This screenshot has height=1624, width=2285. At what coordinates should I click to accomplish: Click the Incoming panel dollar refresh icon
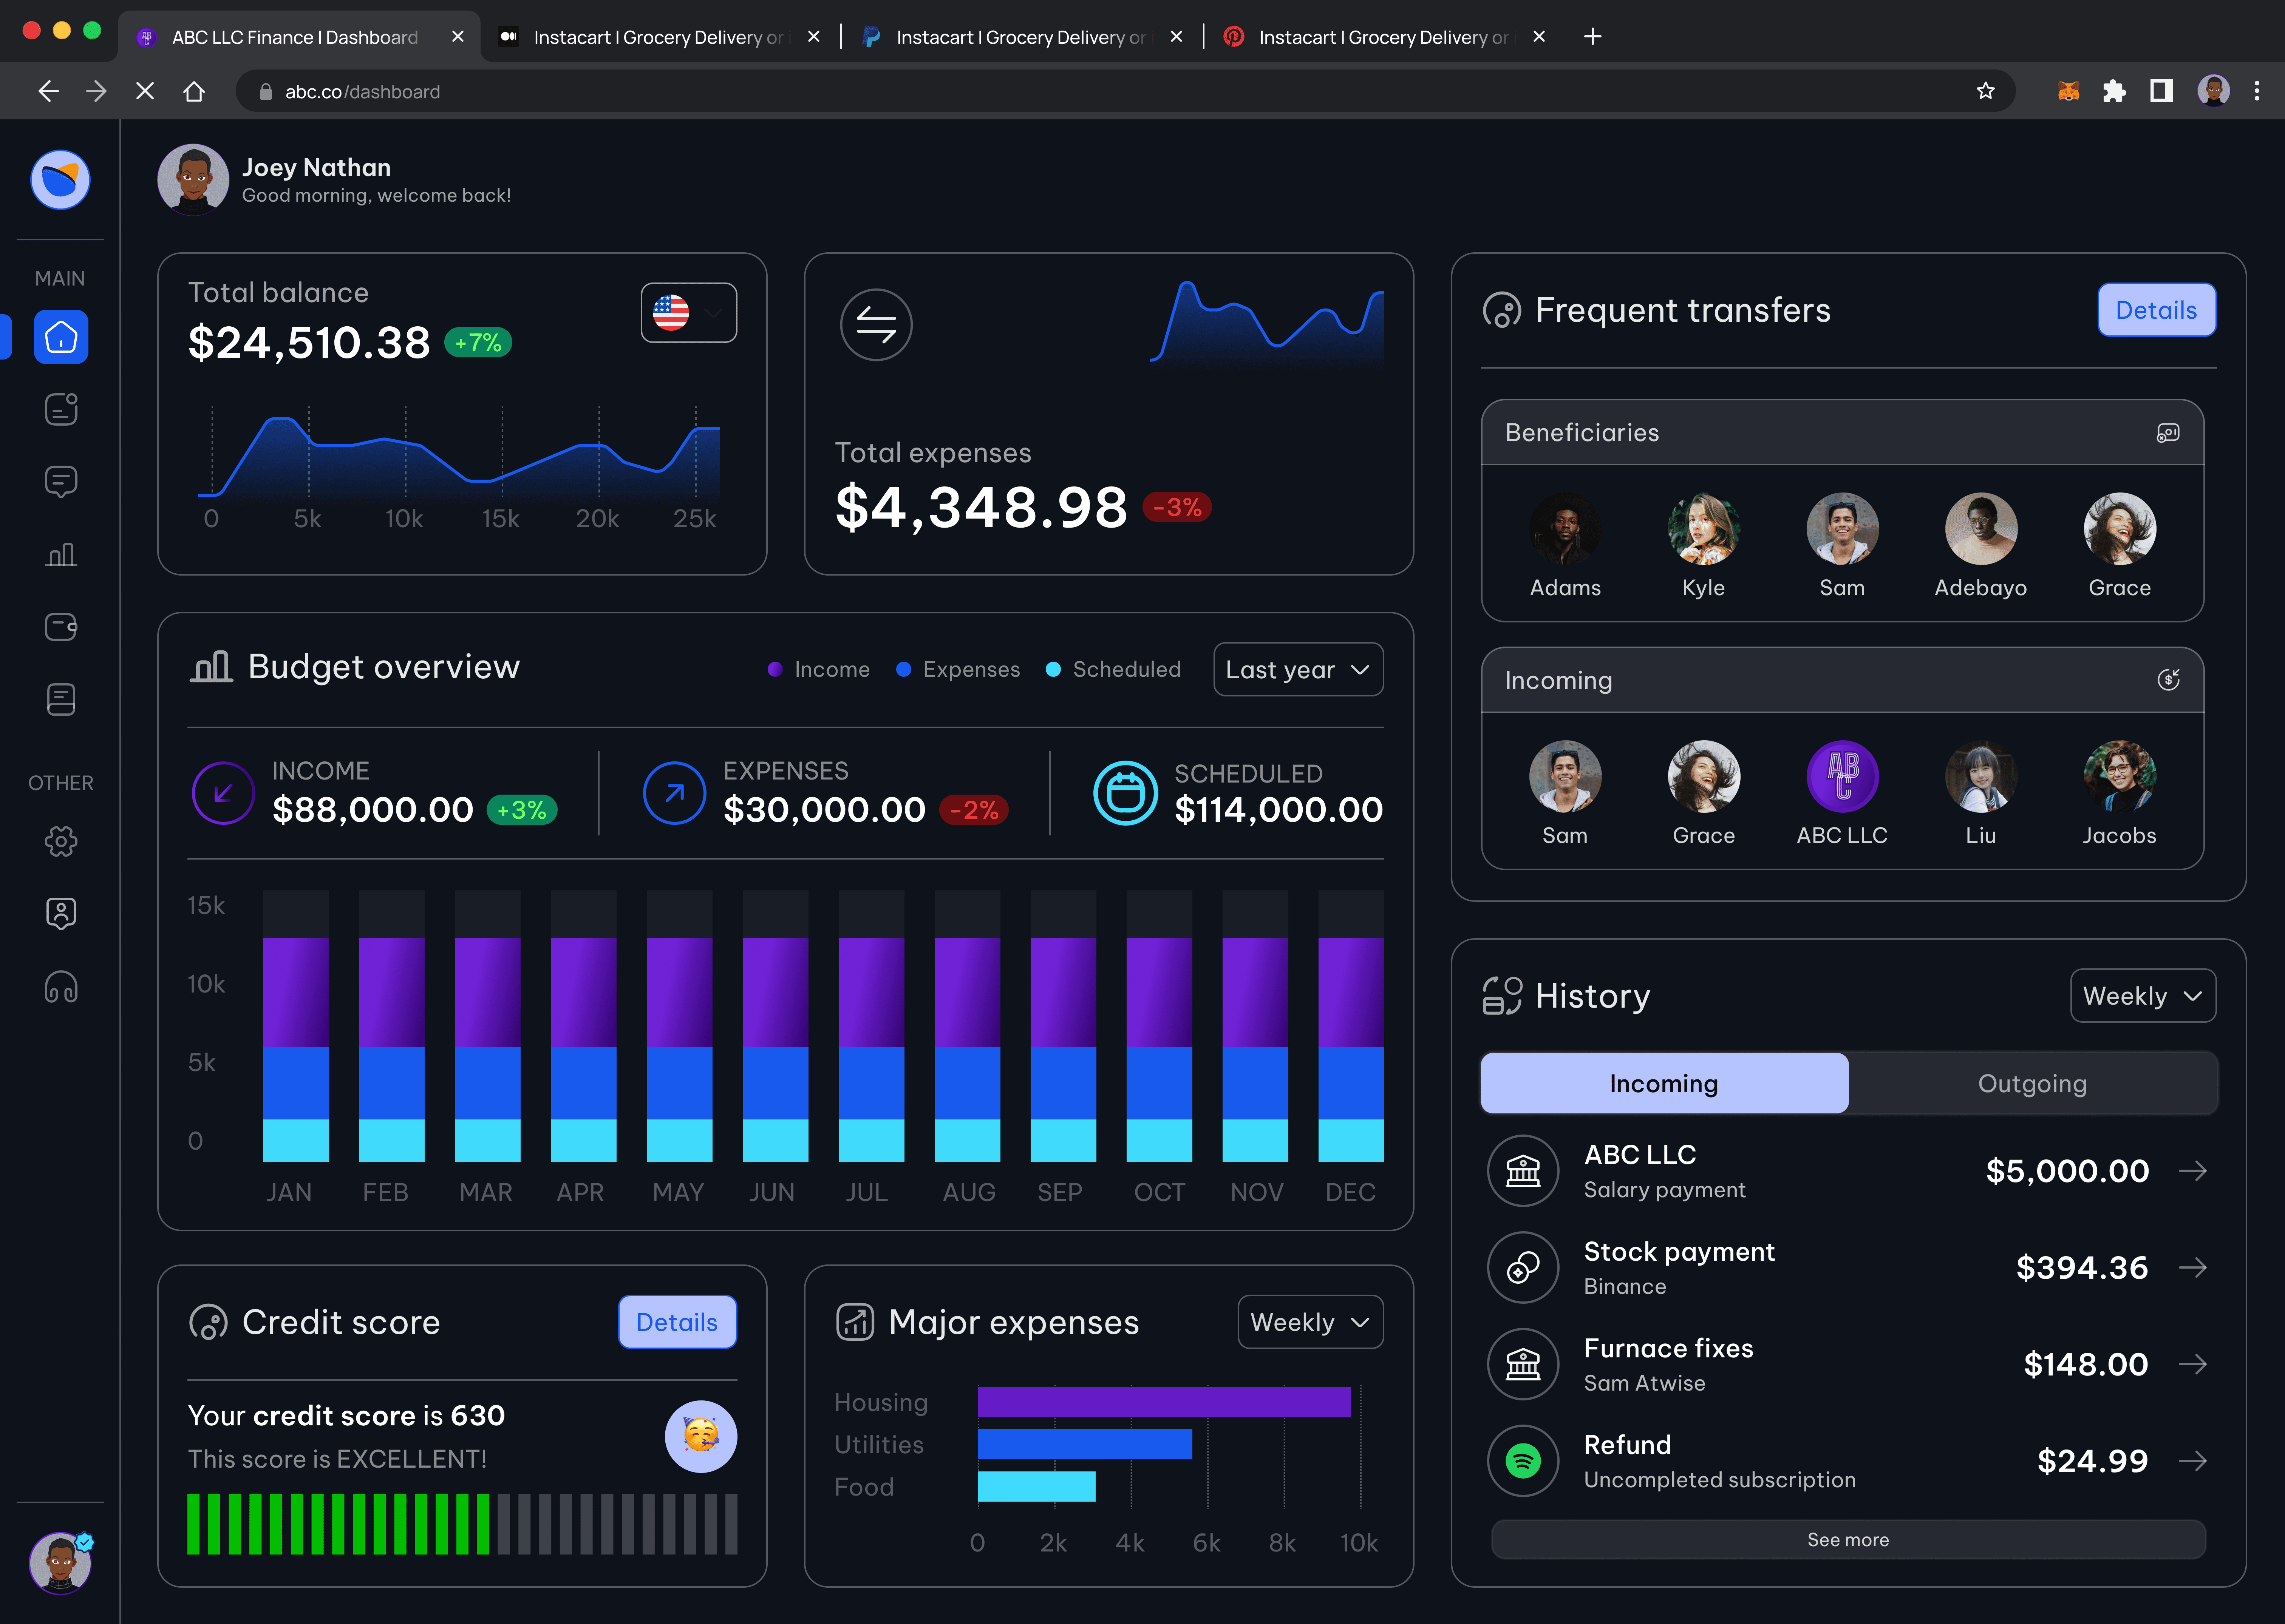coord(2168,680)
